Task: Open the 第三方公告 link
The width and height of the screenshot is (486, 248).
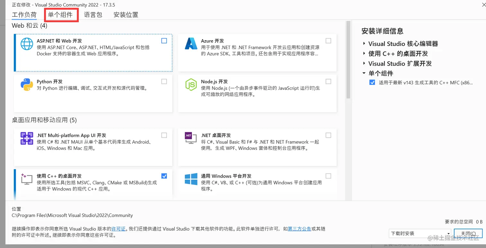Action: coord(300,229)
